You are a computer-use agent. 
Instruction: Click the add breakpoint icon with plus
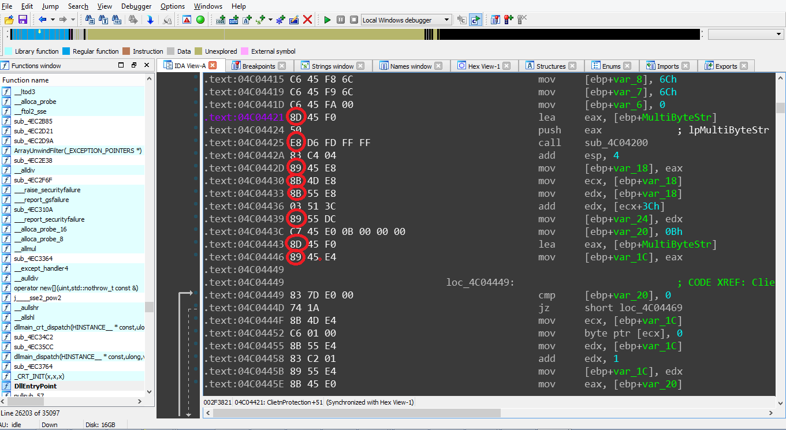pyautogui.click(x=508, y=20)
